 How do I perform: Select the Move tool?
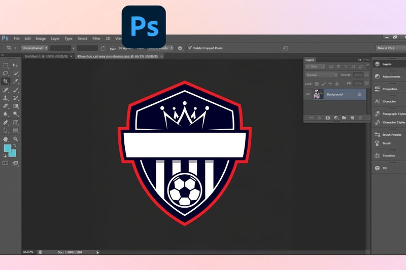(x=16, y=65)
